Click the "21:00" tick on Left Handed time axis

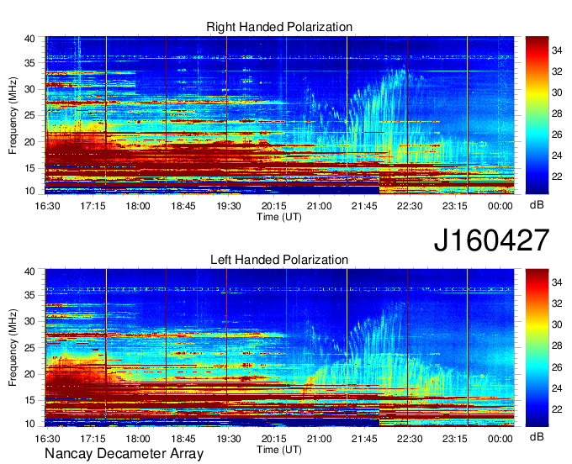click(x=319, y=439)
